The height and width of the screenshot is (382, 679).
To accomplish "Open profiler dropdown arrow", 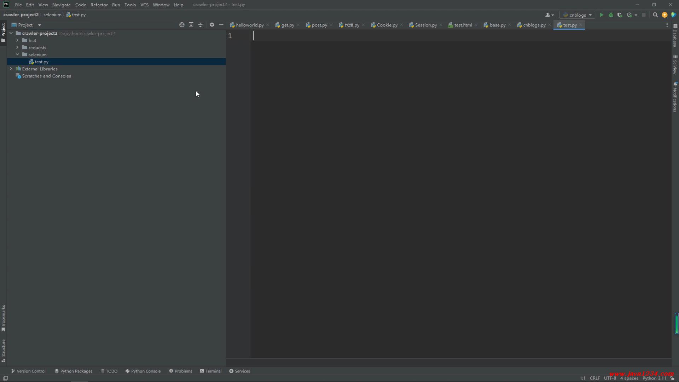I will (x=636, y=15).
